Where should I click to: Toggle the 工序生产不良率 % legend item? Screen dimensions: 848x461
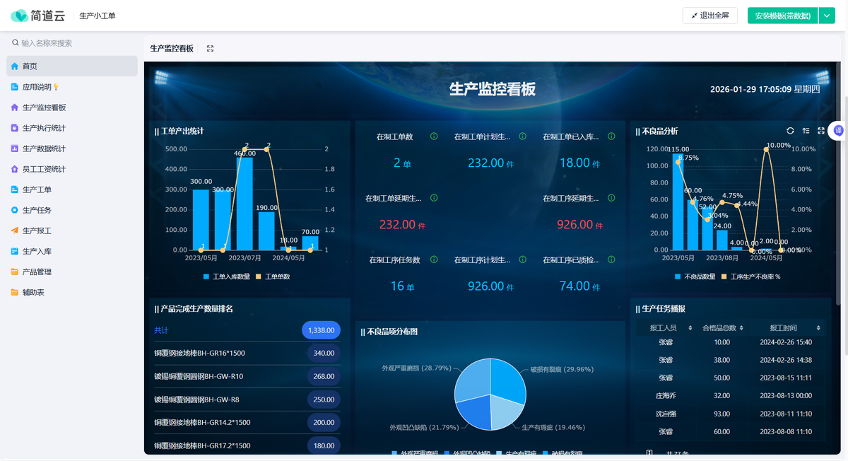tap(750, 276)
